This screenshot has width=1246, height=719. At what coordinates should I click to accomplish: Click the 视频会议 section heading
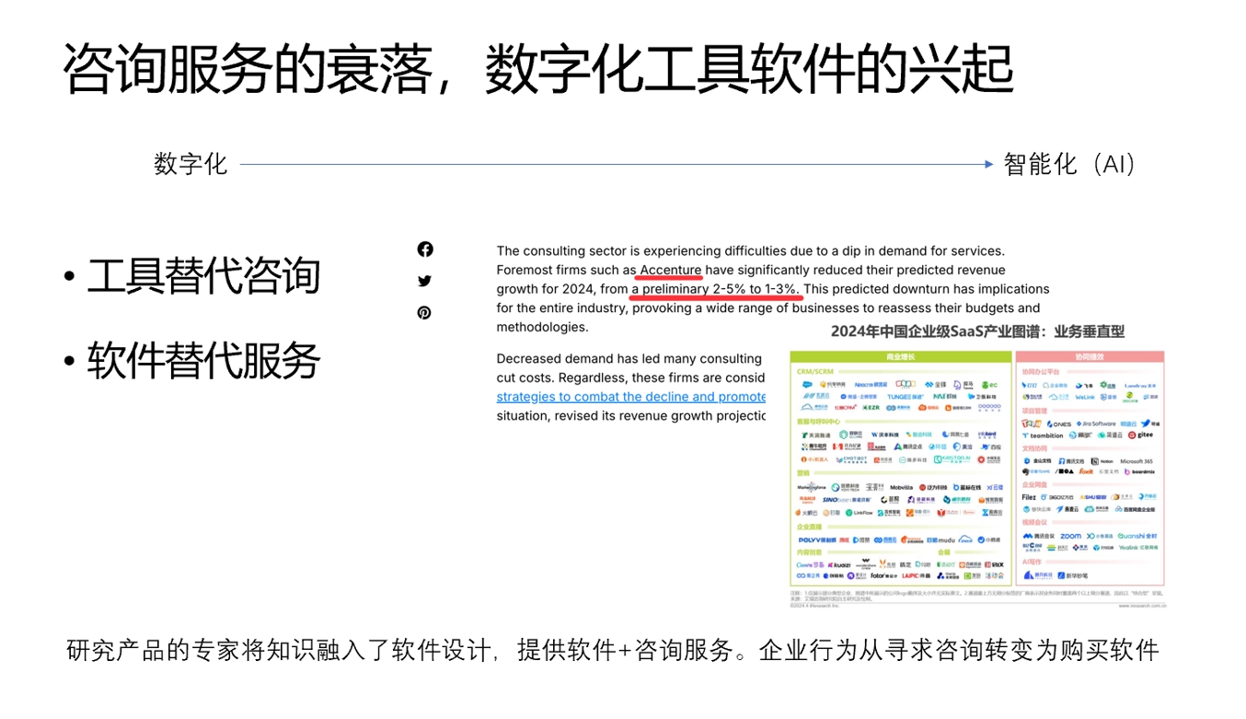pyautogui.click(x=1034, y=522)
